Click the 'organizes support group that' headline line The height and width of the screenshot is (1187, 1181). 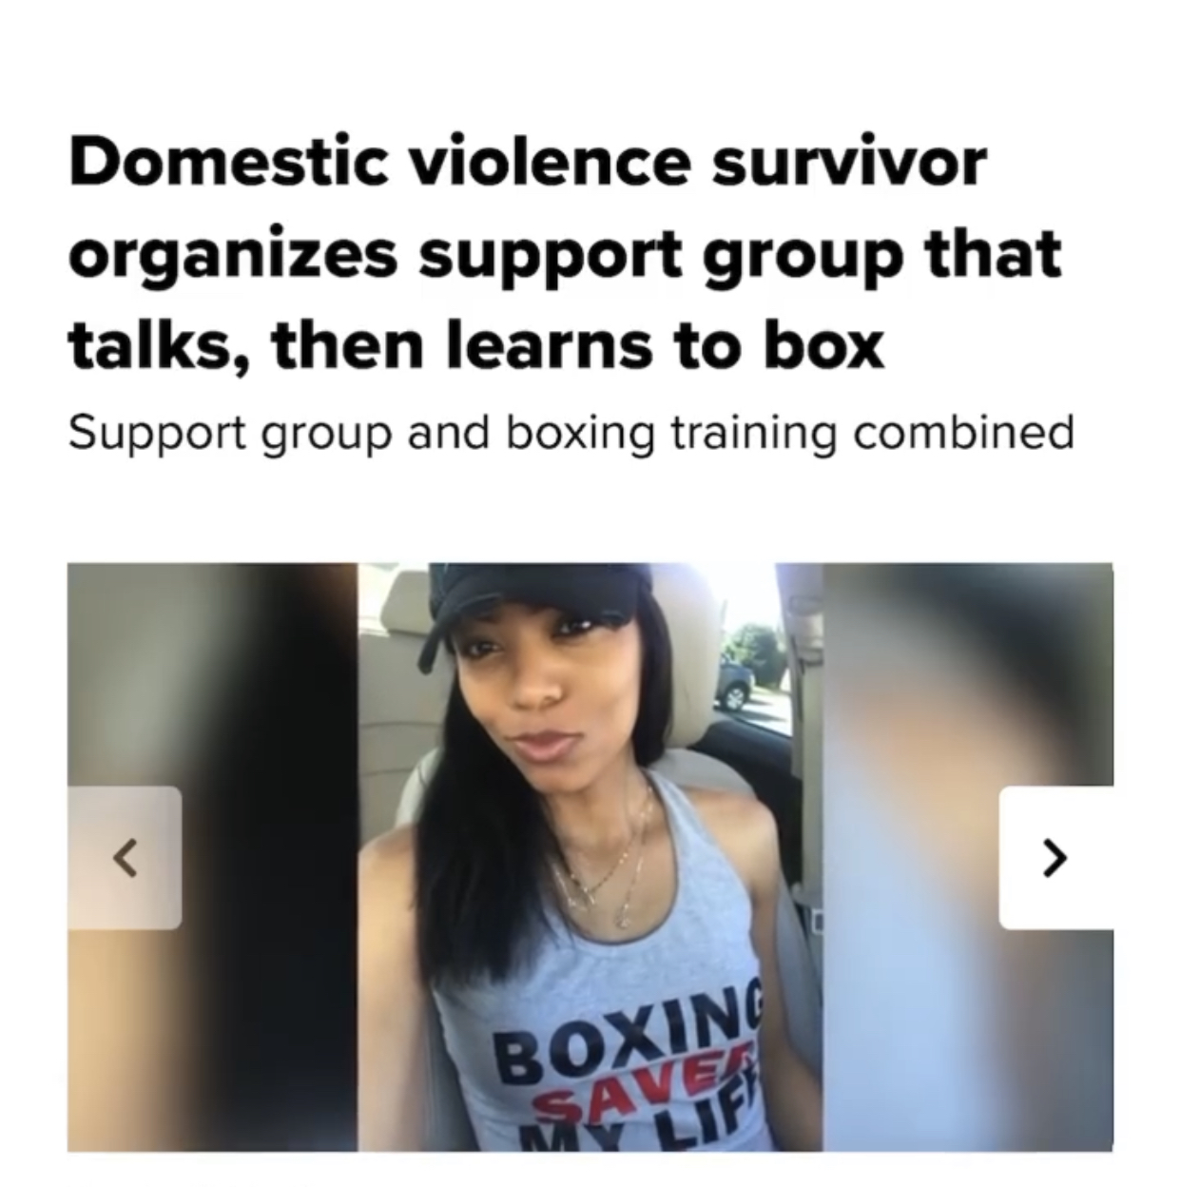pos(565,257)
